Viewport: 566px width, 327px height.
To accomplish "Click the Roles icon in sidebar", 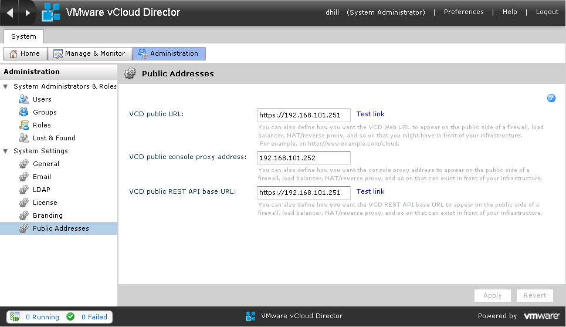I will pos(24,125).
